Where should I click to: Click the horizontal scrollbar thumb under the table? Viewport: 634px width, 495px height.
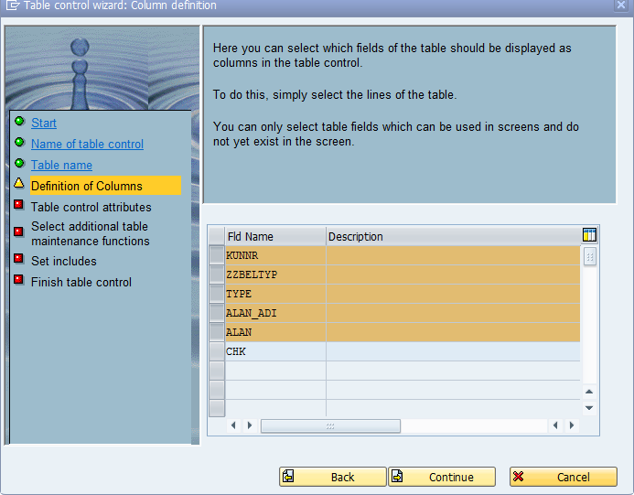(330, 425)
